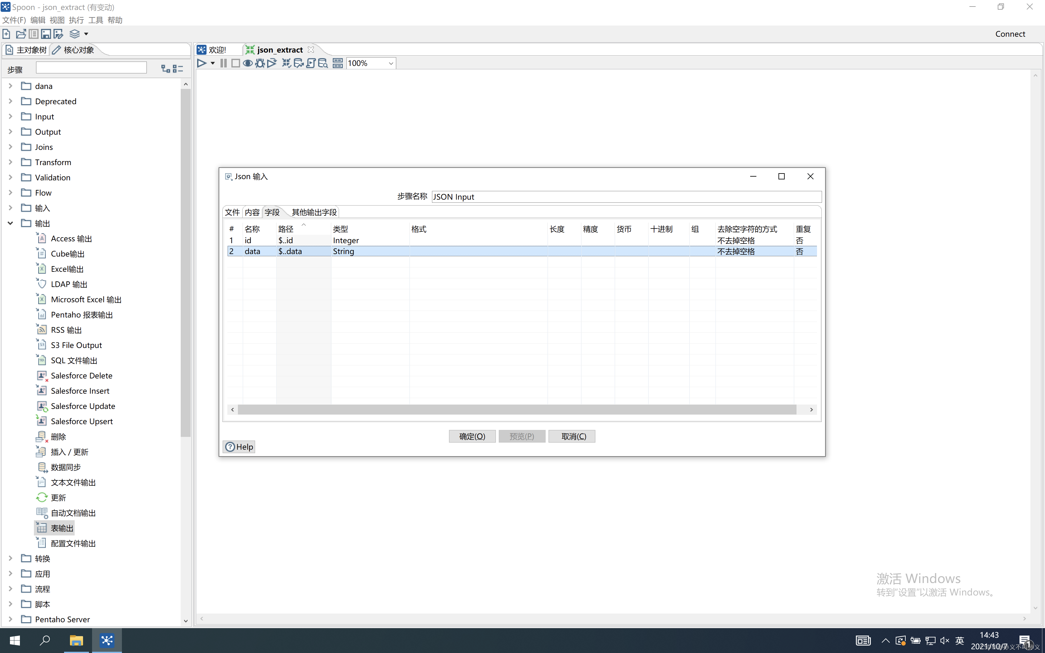The height and width of the screenshot is (653, 1045).
Task: Click the Debug transformation bug icon
Action: (259, 63)
